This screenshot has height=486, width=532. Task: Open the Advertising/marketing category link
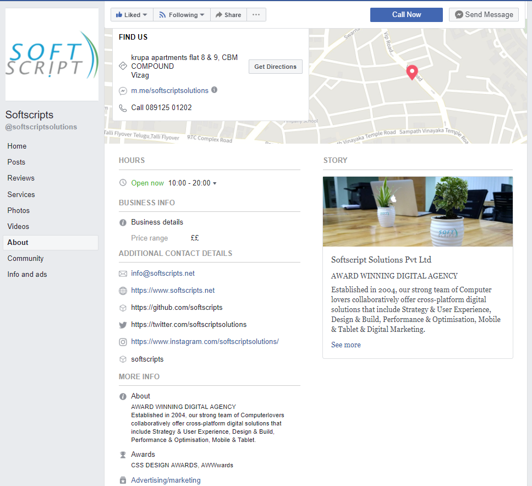[x=166, y=480]
